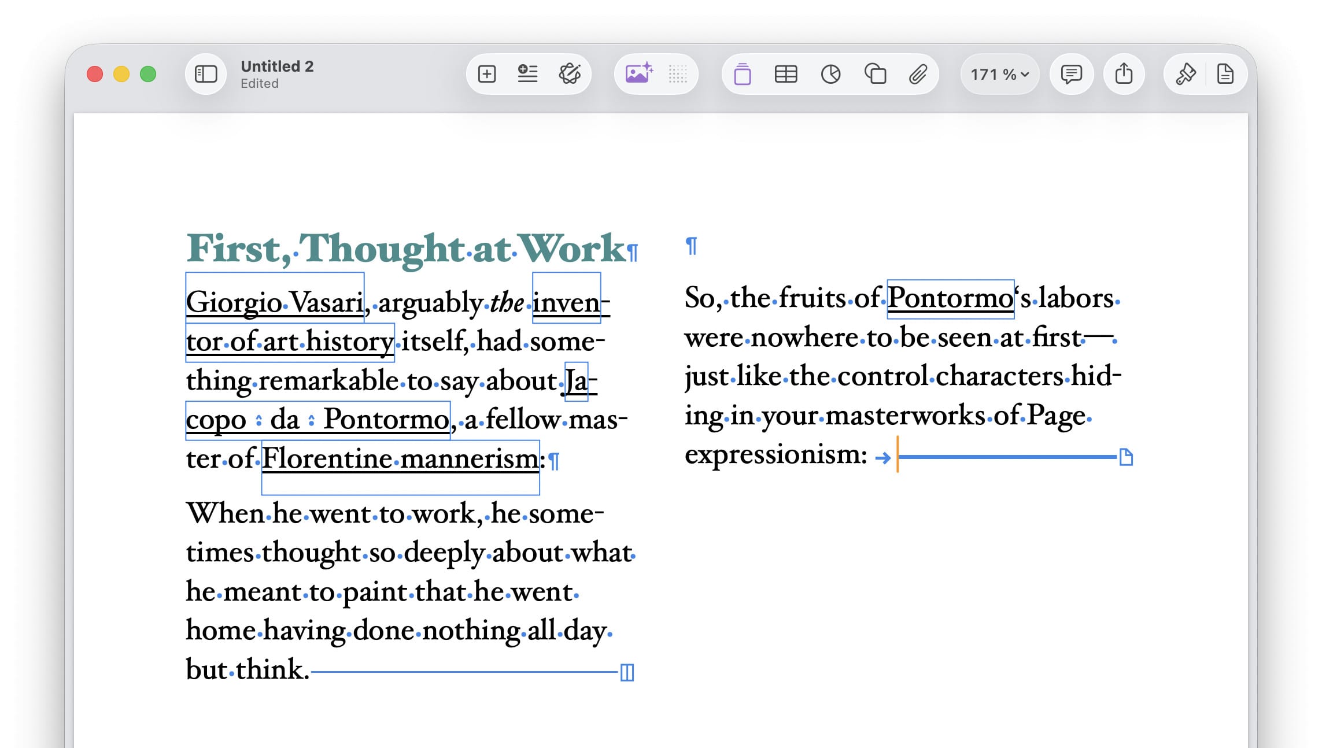This screenshot has width=1322, height=748.
Task: Click the page break marker after 'expressionism:'
Action: tap(1125, 457)
